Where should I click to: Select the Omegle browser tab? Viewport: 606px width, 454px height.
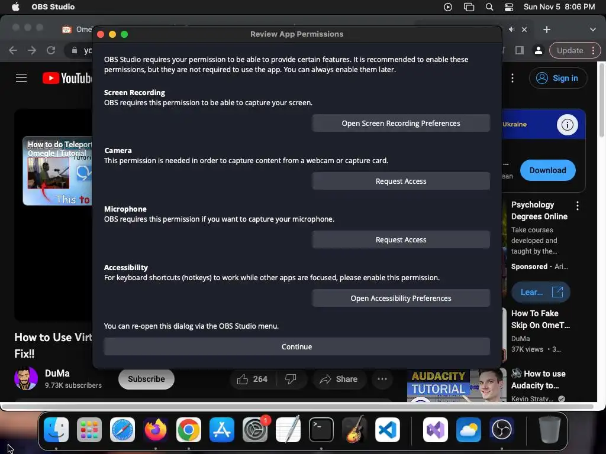[76, 30]
